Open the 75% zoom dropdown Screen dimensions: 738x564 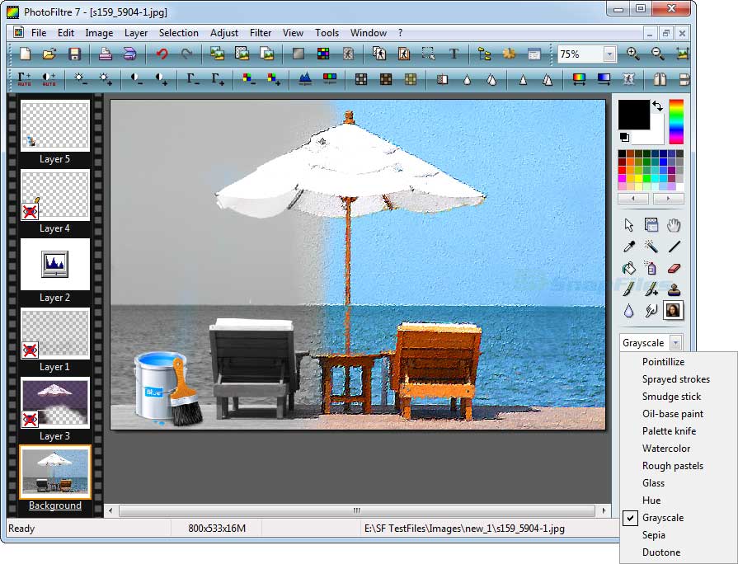(x=609, y=54)
